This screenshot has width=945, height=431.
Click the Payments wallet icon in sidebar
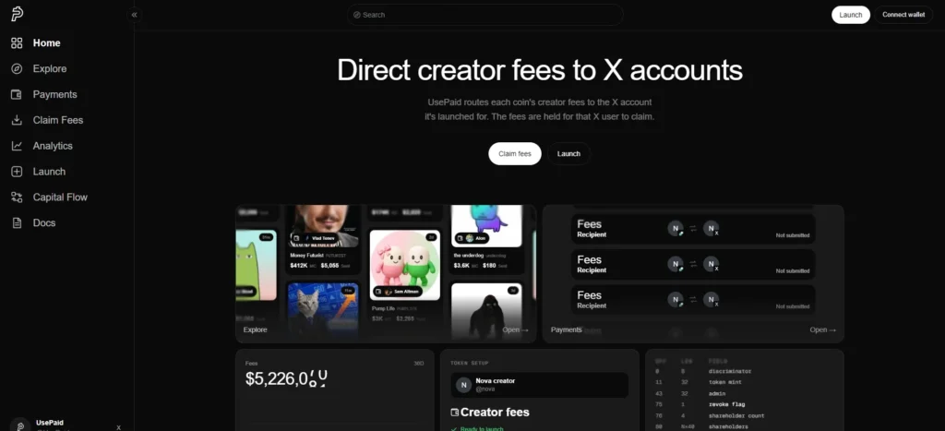(x=17, y=95)
